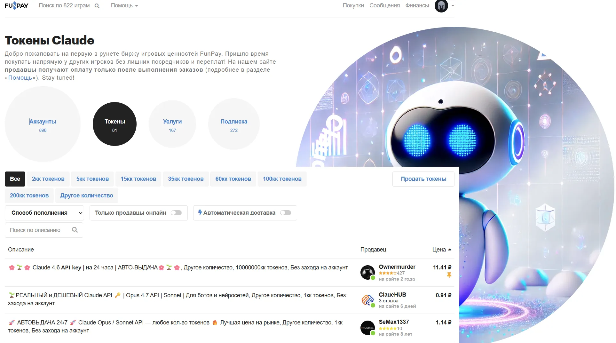Select the 'Услуги' category circle
The image size is (616, 343).
click(x=172, y=124)
